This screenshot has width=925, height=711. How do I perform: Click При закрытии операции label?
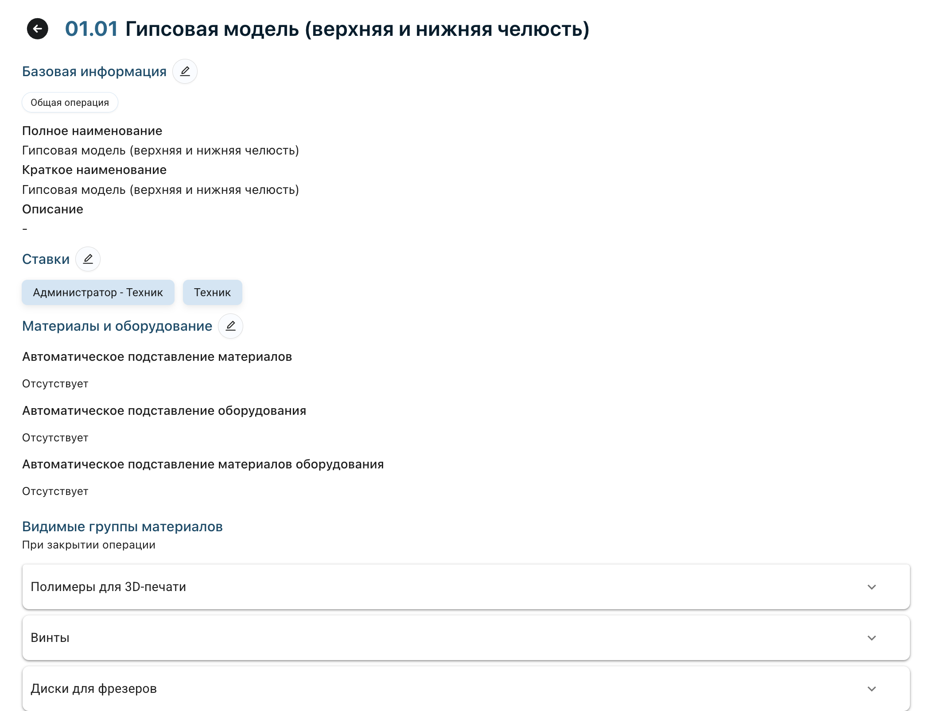89,545
